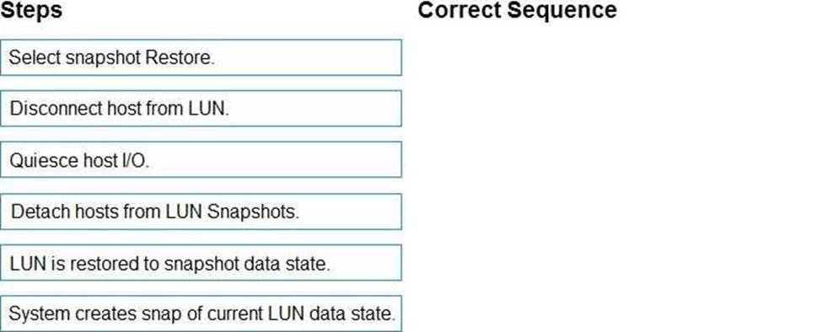
Task: Click blank space inside the Disconnect host box
Action: (314, 109)
